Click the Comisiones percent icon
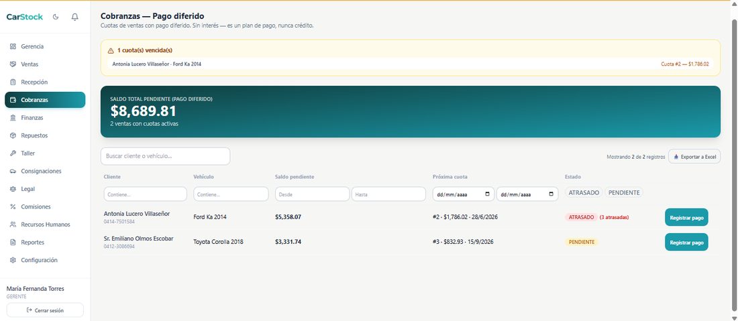Viewport: 738px width, 321px height. (x=13, y=207)
